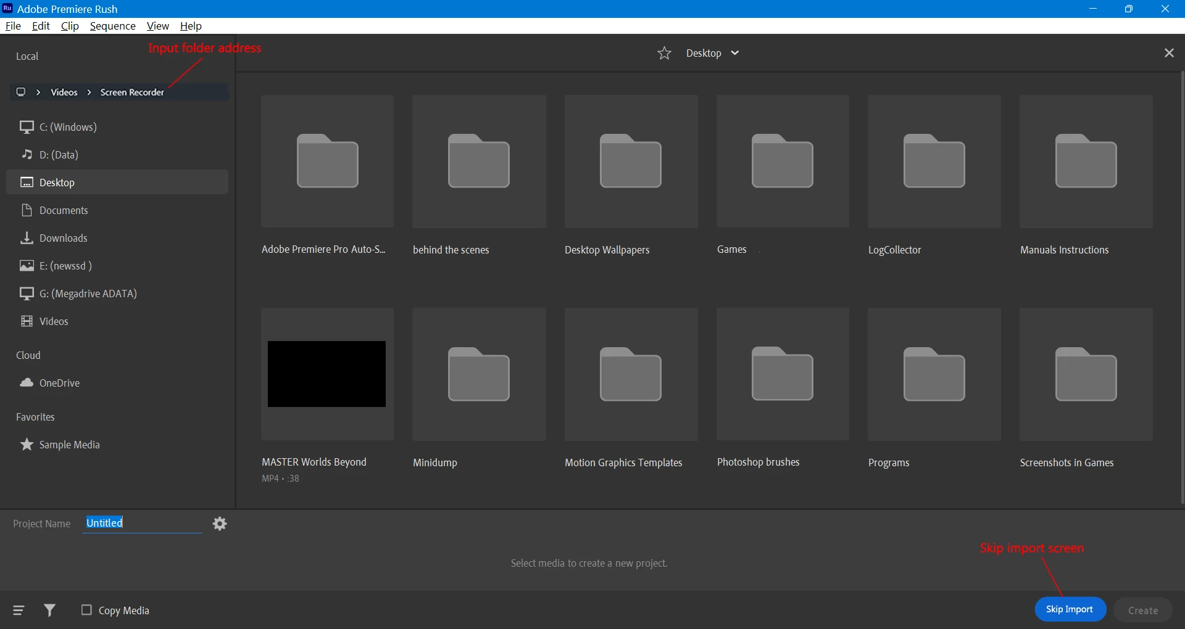The width and height of the screenshot is (1185, 629).
Task: Click the Sample Media label under Favorites
Action: tap(69, 445)
